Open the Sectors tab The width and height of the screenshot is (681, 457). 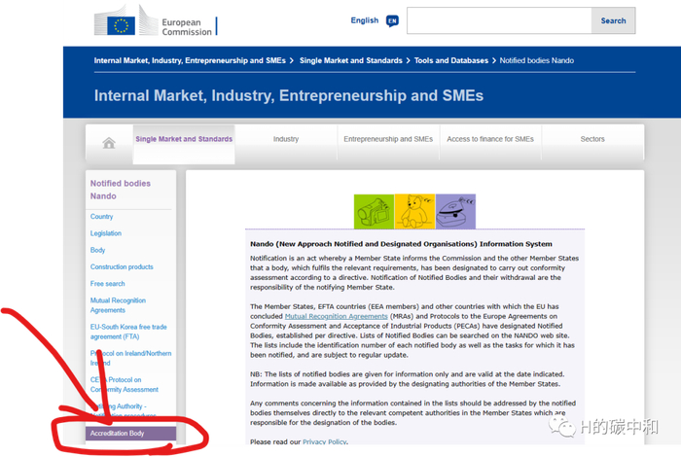[x=592, y=139]
